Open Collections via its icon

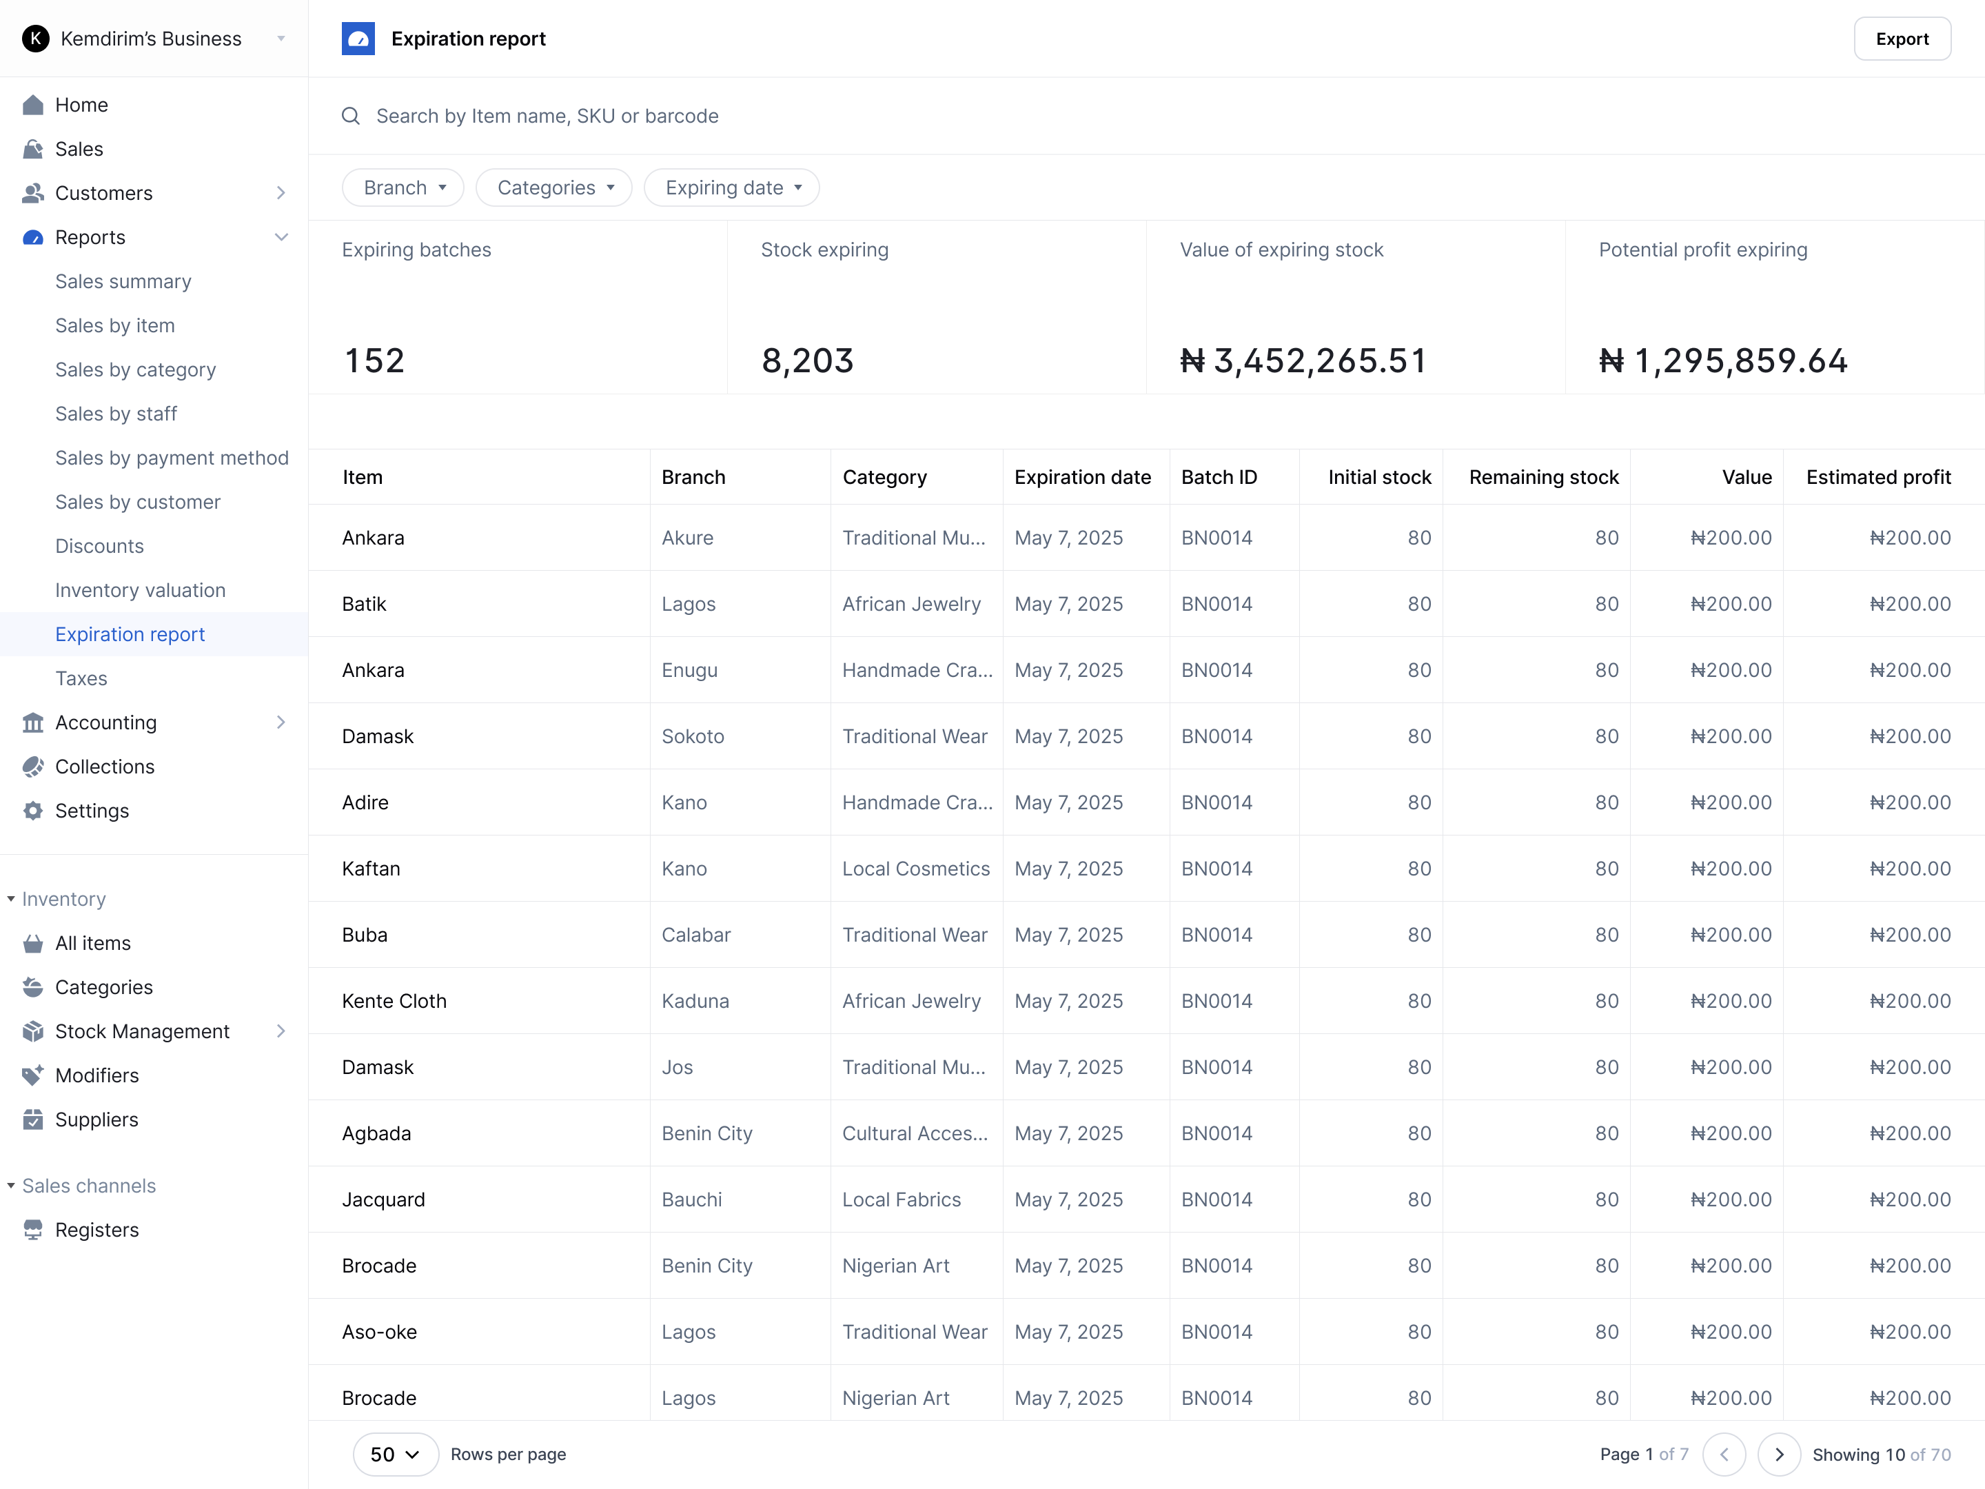click(33, 767)
